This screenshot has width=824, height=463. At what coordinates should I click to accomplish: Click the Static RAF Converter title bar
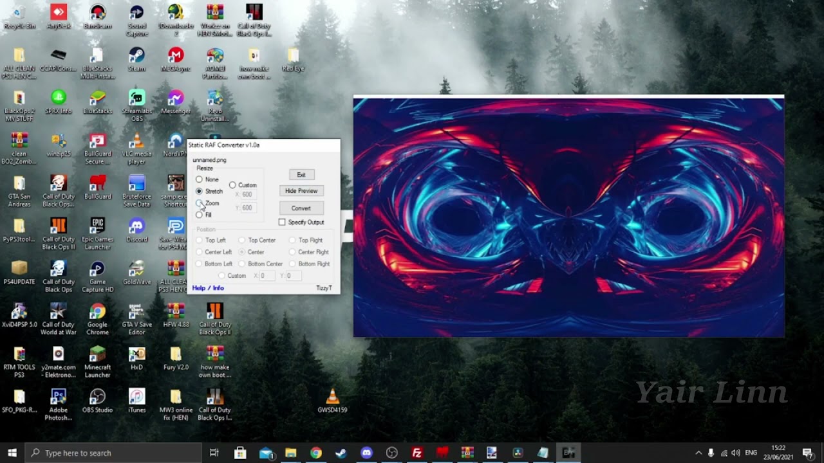pyautogui.click(x=263, y=145)
